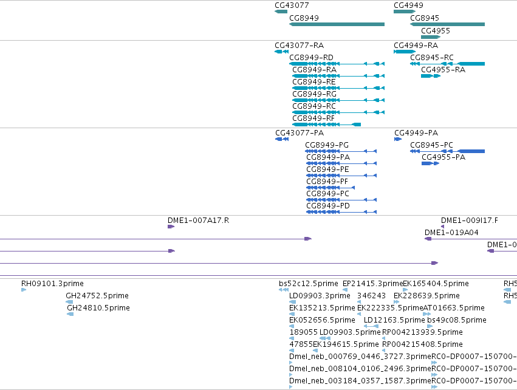The height and width of the screenshot is (390, 517).
Task: Select transcript CG8949-RC
Action: [338, 113]
